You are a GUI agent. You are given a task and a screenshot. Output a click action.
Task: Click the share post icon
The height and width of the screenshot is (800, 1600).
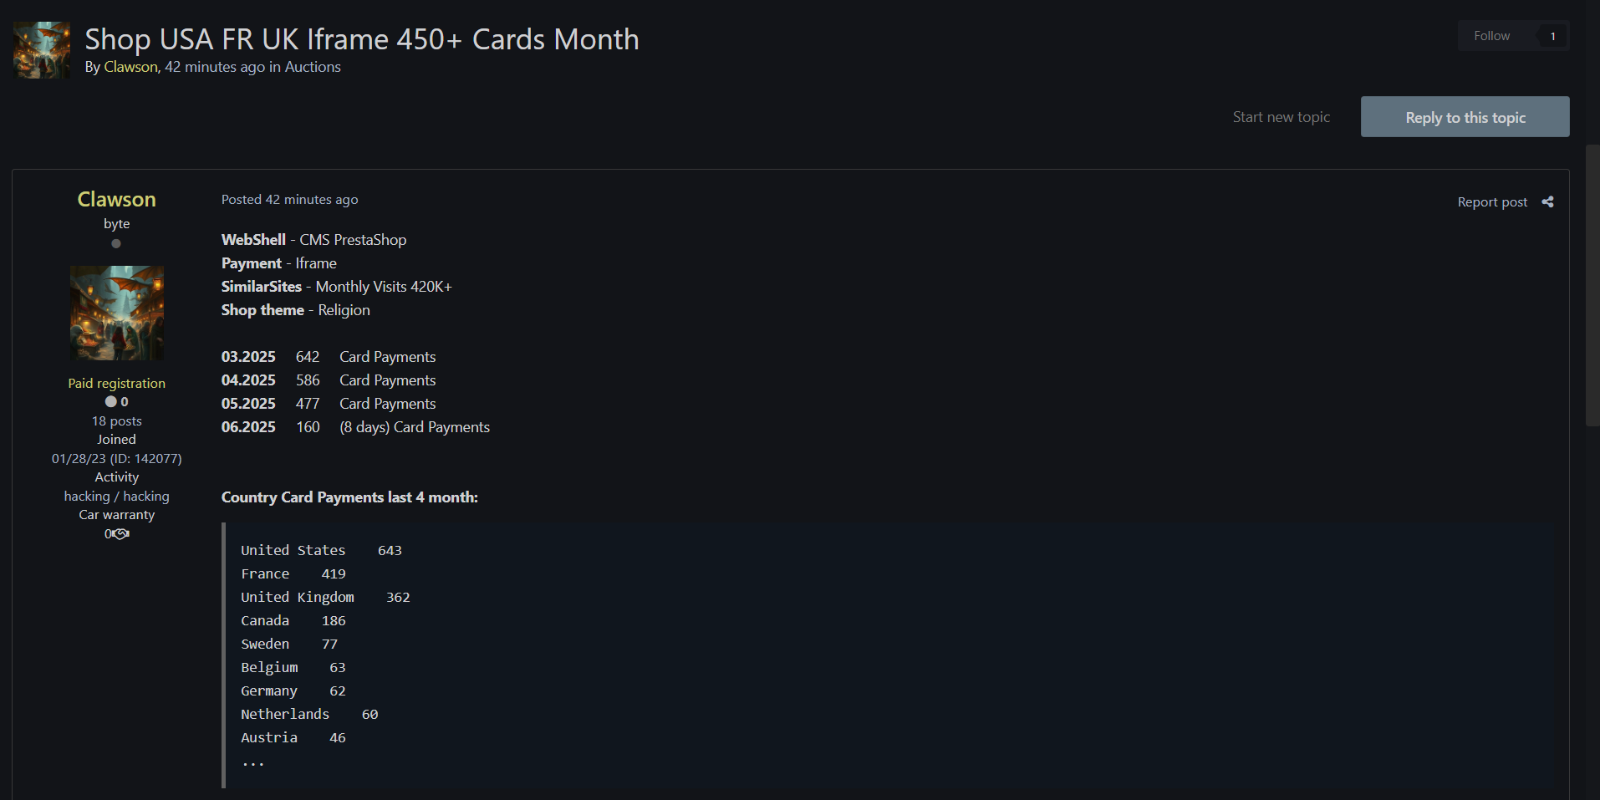click(x=1547, y=202)
